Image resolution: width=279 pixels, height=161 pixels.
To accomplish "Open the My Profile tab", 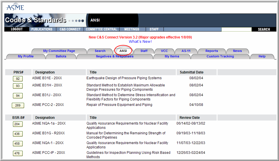I will click(26, 56).
